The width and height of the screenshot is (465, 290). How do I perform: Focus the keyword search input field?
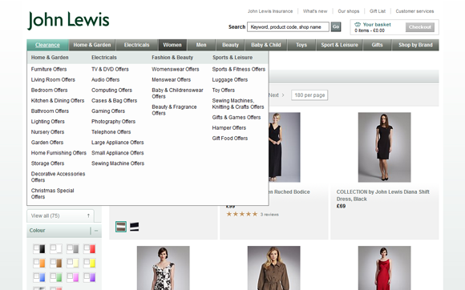(x=288, y=27)
